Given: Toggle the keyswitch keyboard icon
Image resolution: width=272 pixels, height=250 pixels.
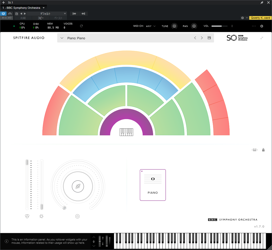Looking at the screenshot, I should coord(255,150).
